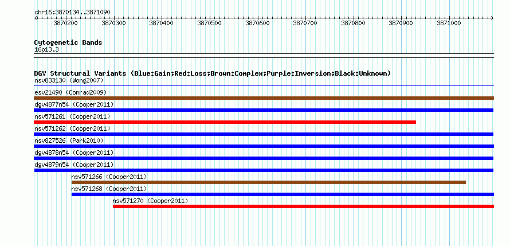Open variant nsv571266 (Cooper2011) label
510x246 pixels.
(x=109, y=177)
